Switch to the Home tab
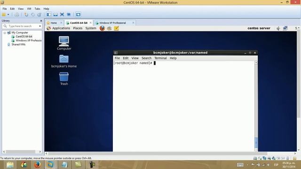This screenshot has height=169, width=301. click(54, 23)
